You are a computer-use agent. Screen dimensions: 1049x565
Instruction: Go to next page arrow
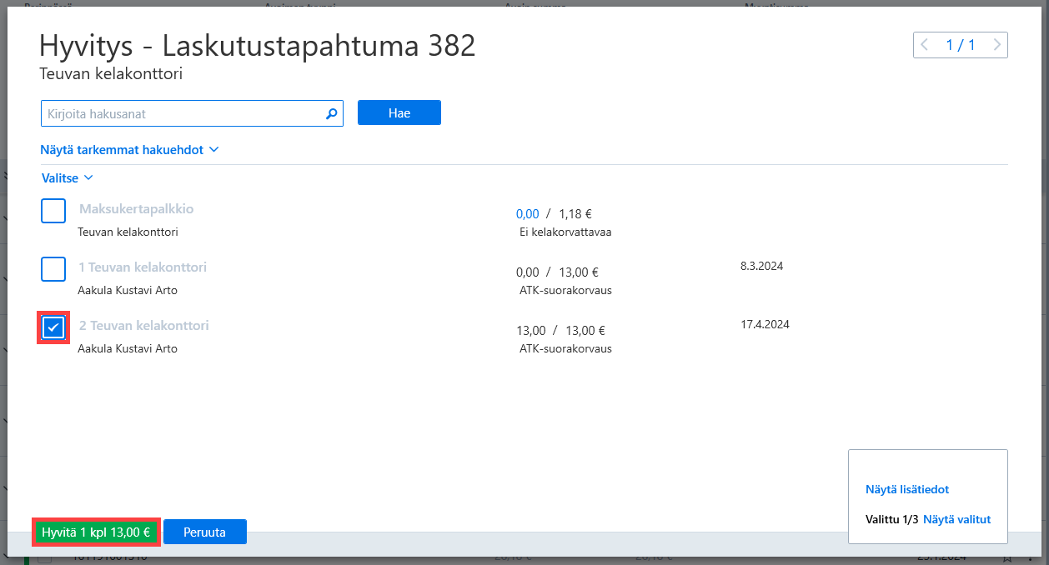tap(996, 45)
